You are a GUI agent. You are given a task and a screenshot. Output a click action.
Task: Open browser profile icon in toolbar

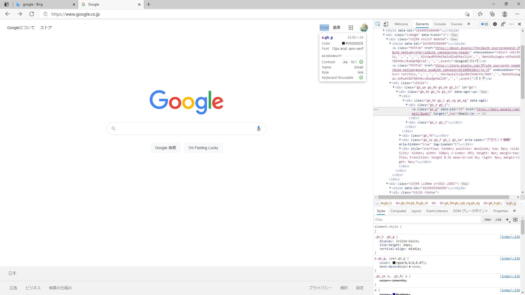coord(505,14)
